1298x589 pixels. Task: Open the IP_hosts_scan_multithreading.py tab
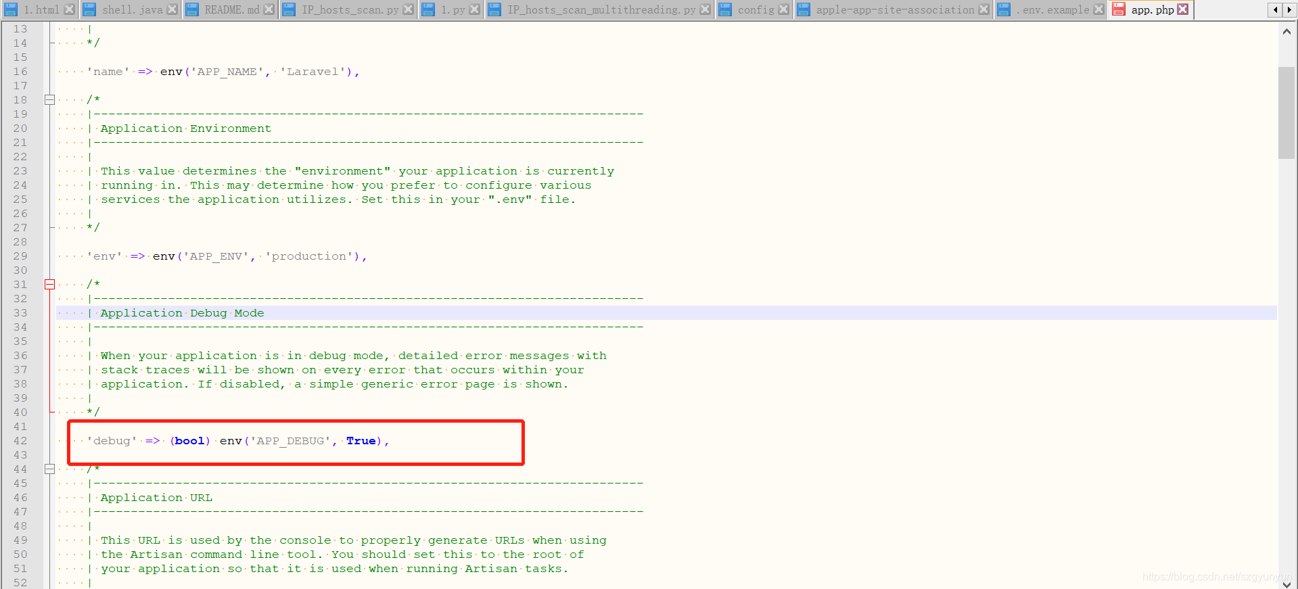tap(601, 9)
